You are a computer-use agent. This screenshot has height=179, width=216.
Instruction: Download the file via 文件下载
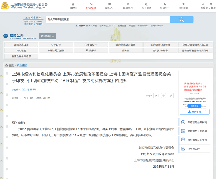click(194, 112)
